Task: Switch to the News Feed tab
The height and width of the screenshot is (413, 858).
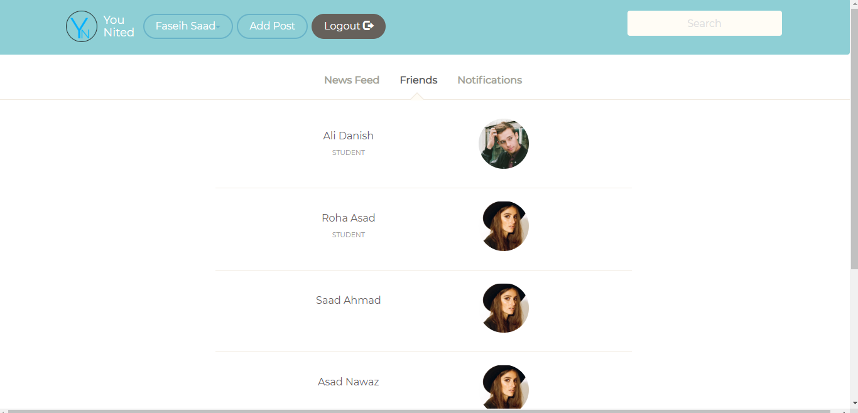Action: point(352,80)
